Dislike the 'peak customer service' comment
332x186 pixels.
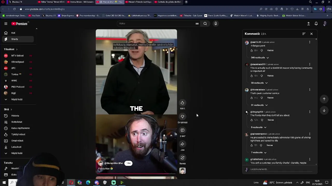tap(261, 98)
